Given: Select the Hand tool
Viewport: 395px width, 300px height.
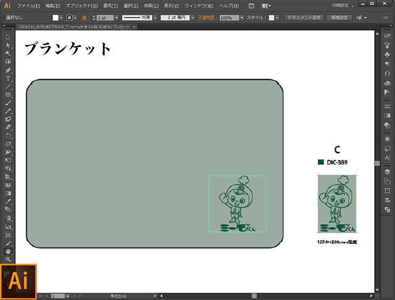Looking at the screenshot, I should [8, 251].
